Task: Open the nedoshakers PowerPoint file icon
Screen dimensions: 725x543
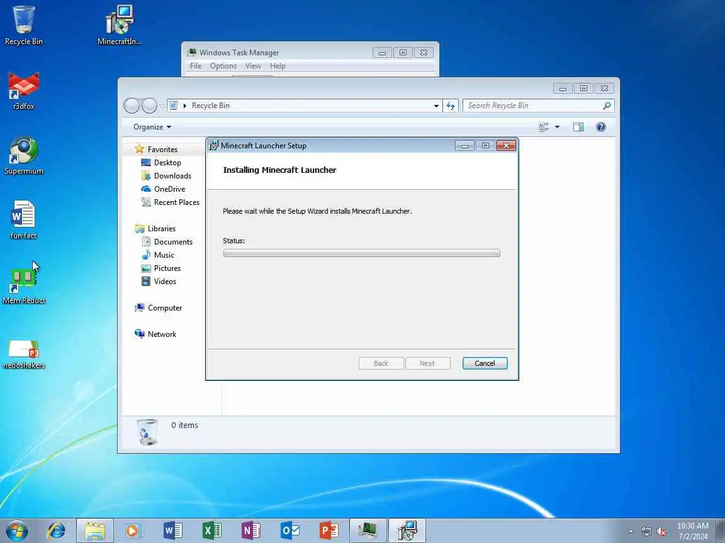Action: 23,354
